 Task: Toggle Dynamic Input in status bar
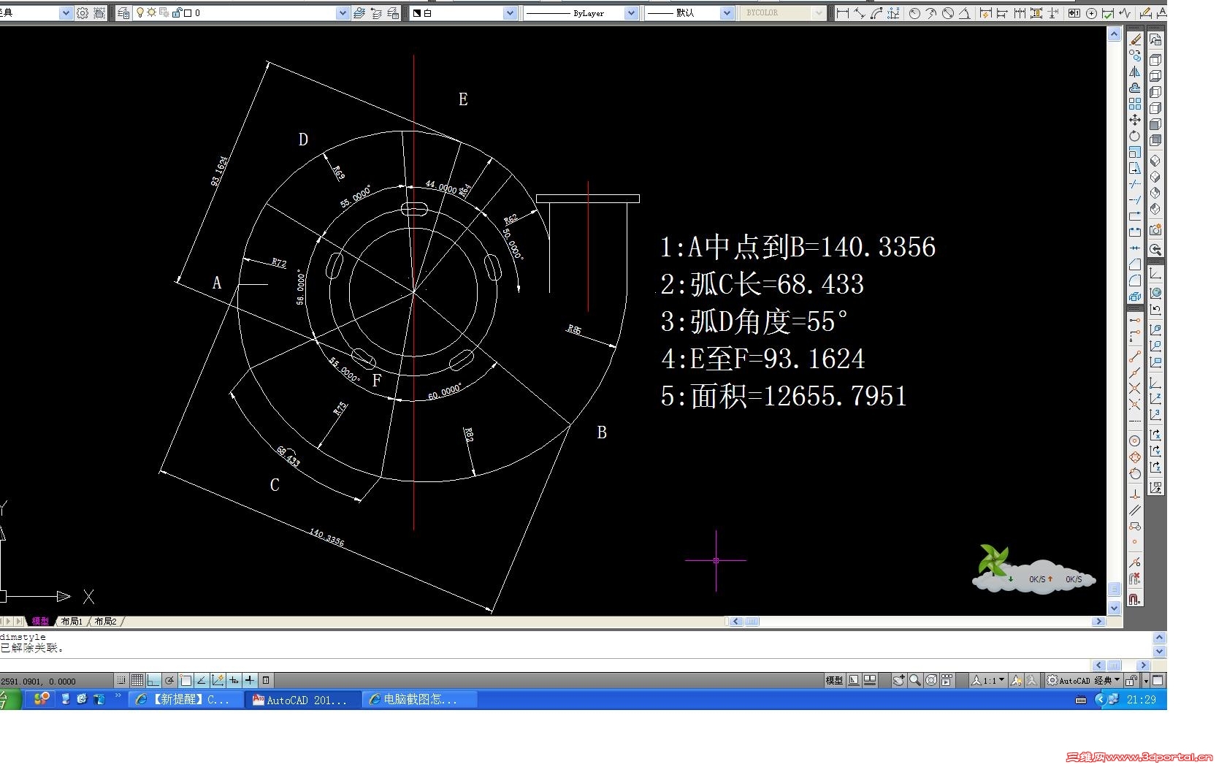[234, 680]
